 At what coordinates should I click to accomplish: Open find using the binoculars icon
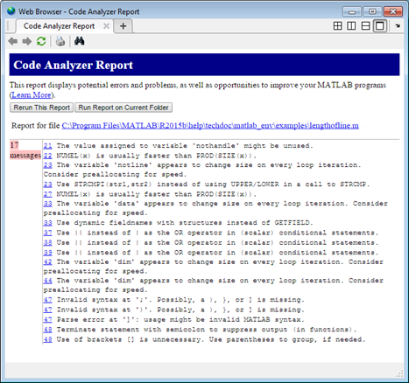click(79, 41)
